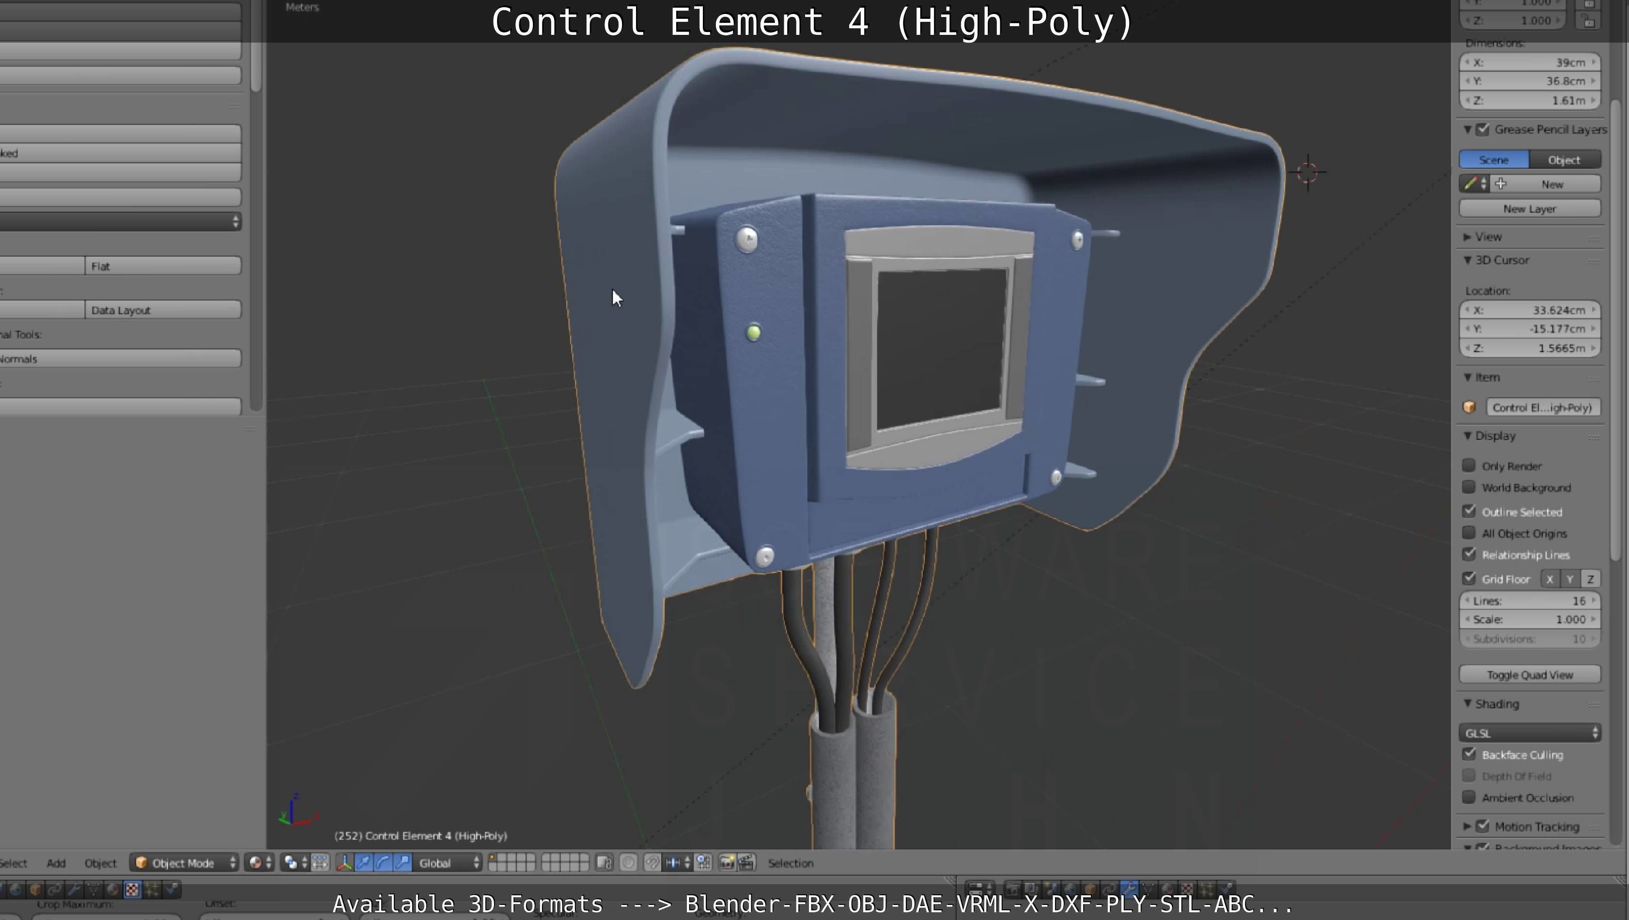The height and width of the screenshot is (920, 1629).
Task: Open Texture checker tab in bottom-left properties
Action: 132,889
